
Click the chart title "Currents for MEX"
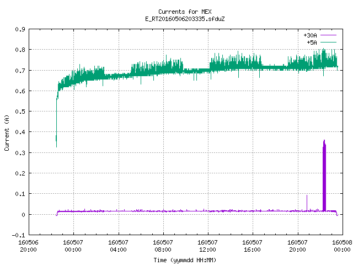tap(185, 12)
